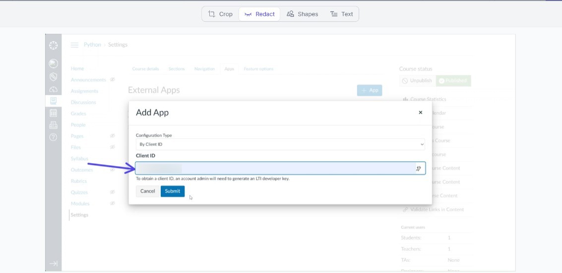Open Discussions in course navigation
Image resolution: width=562 pixels, height=273 pixels.
coord(83,102)
